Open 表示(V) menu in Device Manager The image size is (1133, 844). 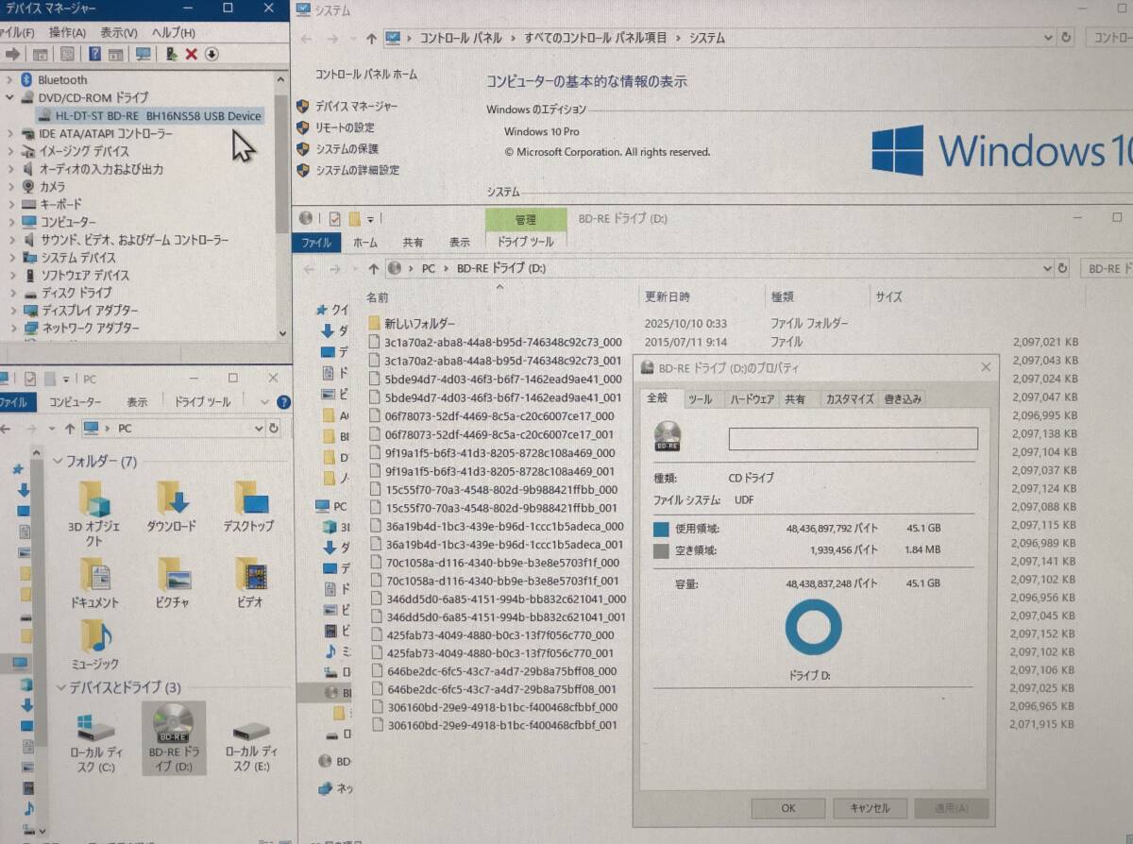click(x=118, y=32)
